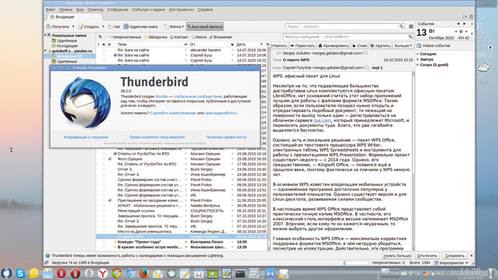This screenshot has width=498, height=280.
Task: Open Чат from the toolbar
Action: point(112,27)
